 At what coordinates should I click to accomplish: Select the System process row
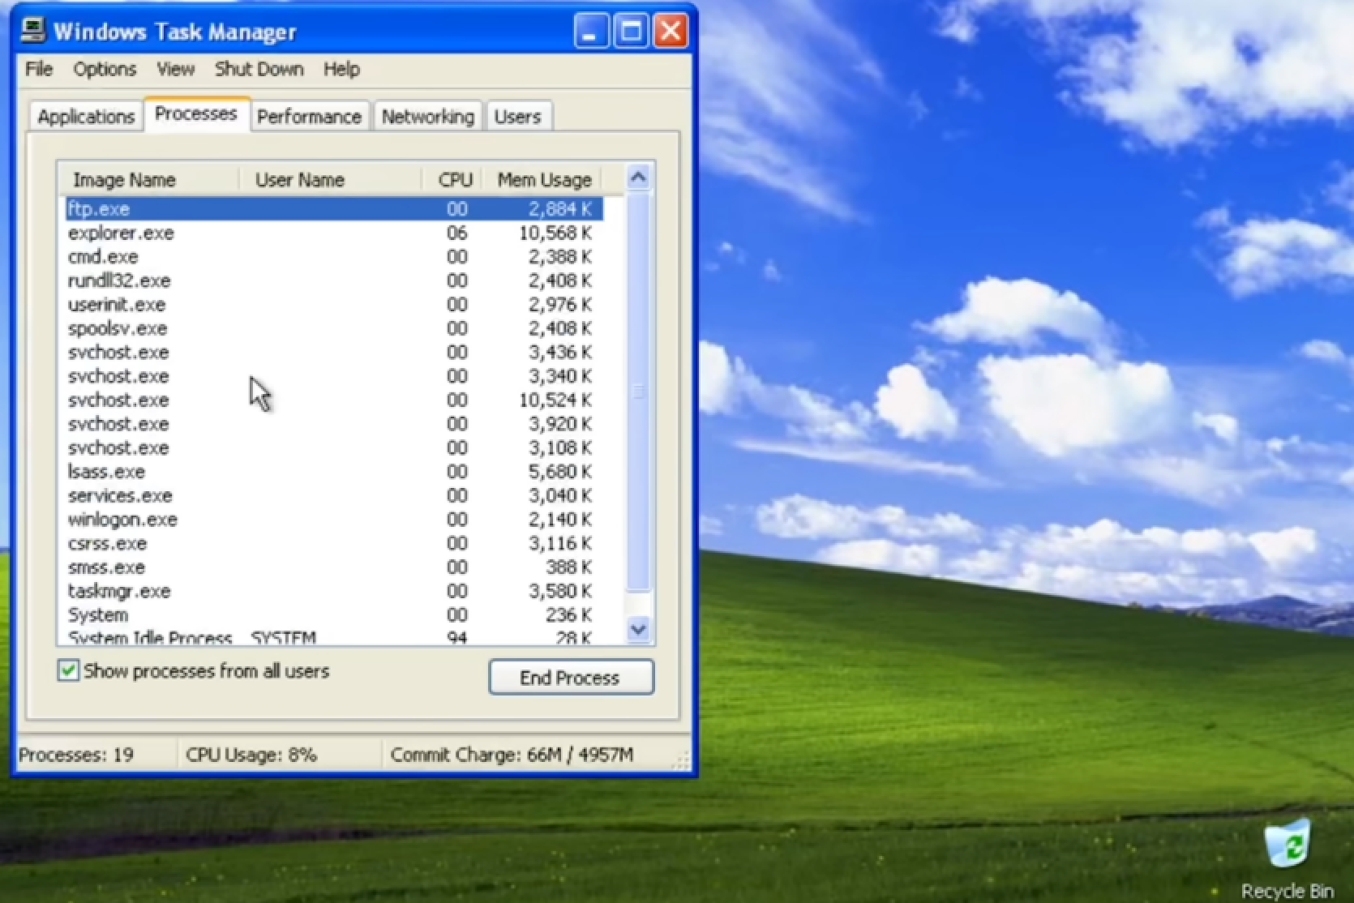pos(334,615)
